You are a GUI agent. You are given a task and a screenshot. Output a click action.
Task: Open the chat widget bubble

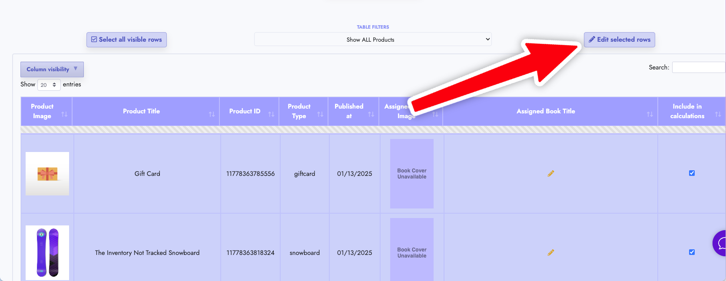pos(720,243)
